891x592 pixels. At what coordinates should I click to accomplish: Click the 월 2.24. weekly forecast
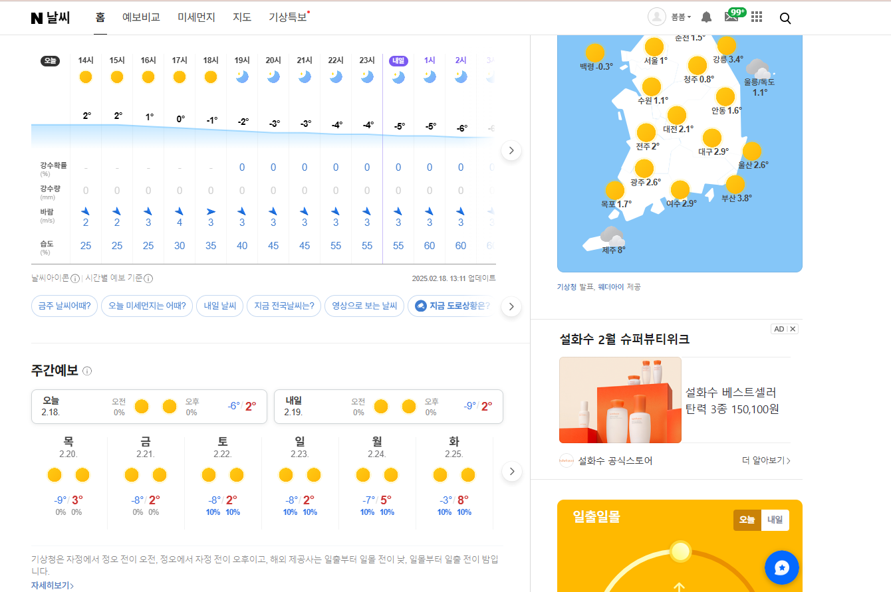(377, 476)
